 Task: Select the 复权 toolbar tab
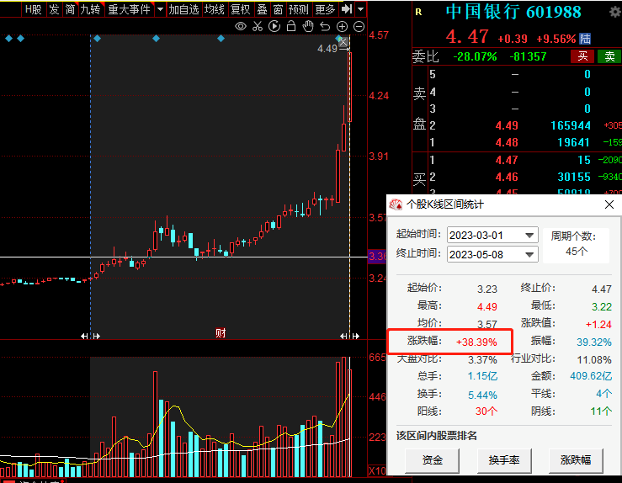[x=241, y=9]
